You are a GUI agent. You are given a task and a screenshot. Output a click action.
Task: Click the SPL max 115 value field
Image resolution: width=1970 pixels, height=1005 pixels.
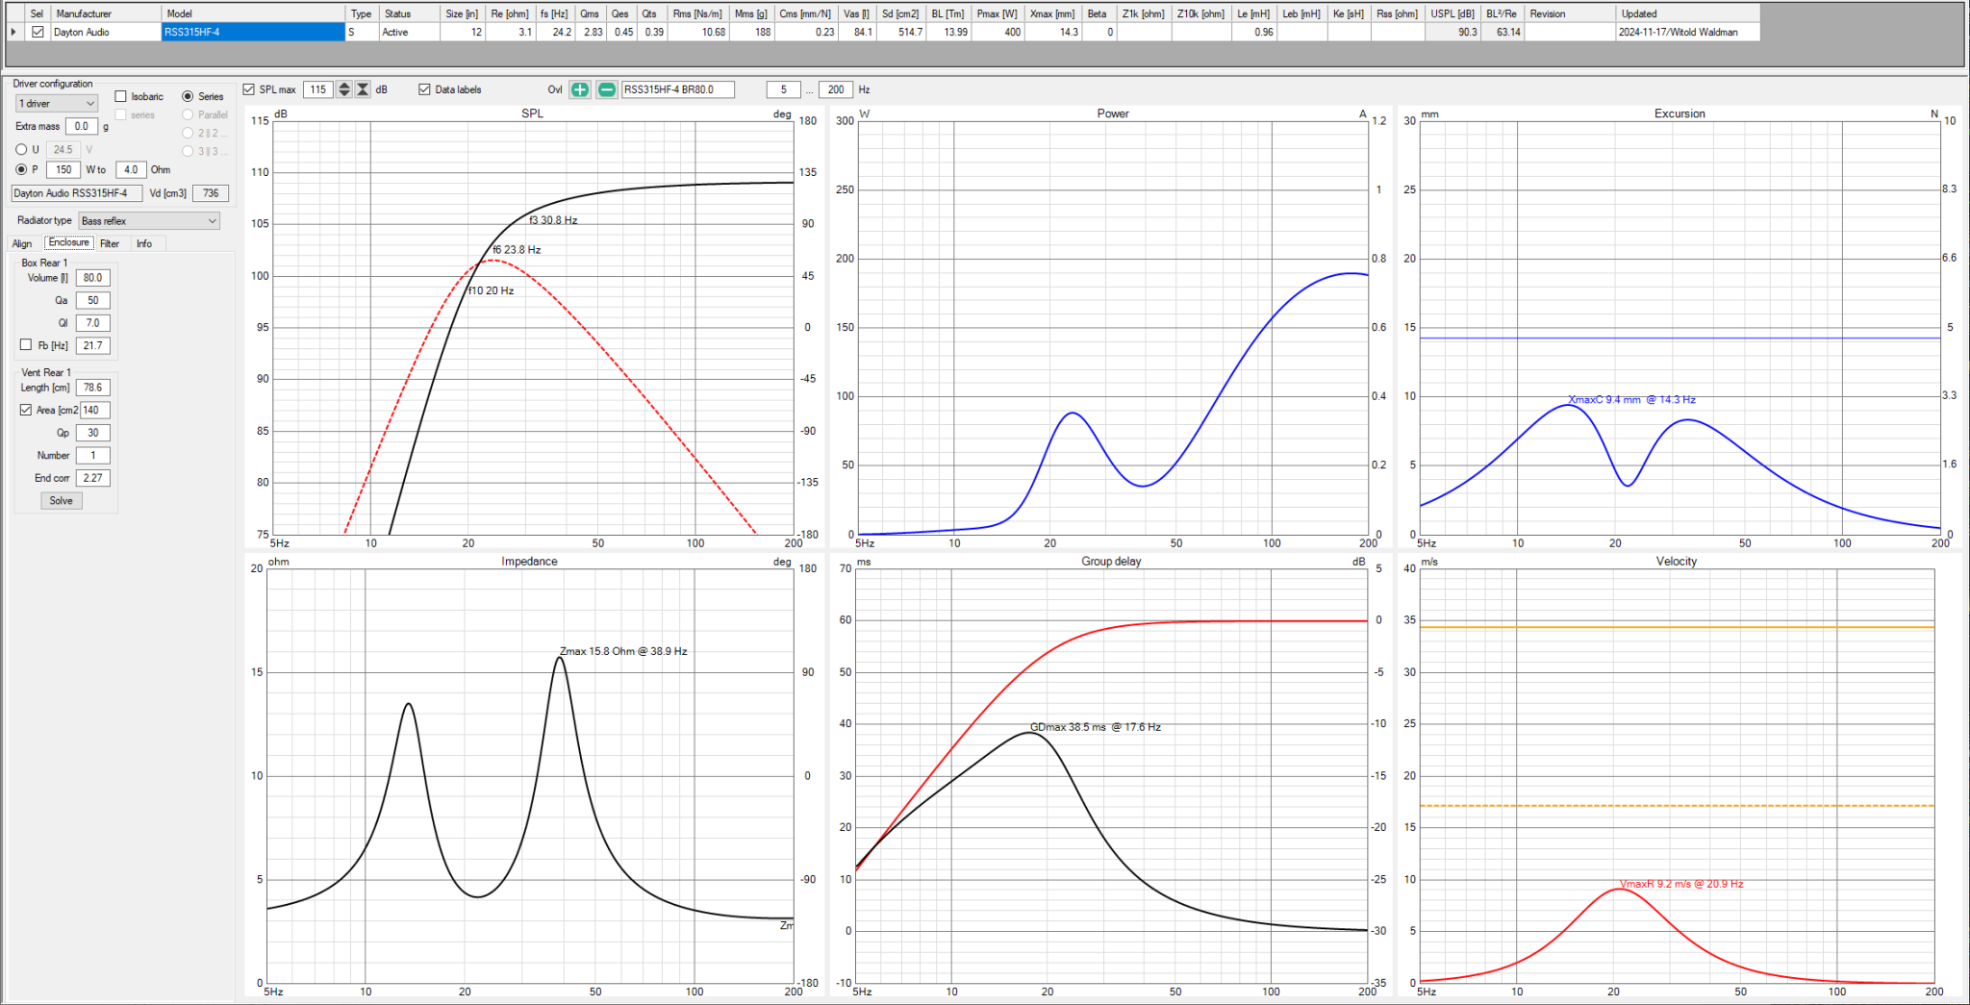coord(318,89)
